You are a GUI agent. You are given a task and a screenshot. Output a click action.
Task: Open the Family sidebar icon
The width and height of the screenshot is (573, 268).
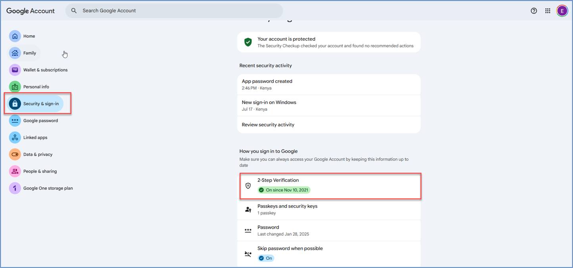coord(15,53)
